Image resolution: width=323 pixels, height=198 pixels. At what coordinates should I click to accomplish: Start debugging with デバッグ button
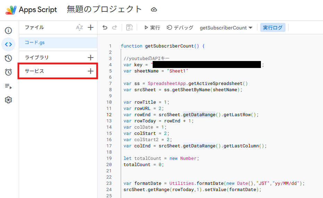coord(180,28)
